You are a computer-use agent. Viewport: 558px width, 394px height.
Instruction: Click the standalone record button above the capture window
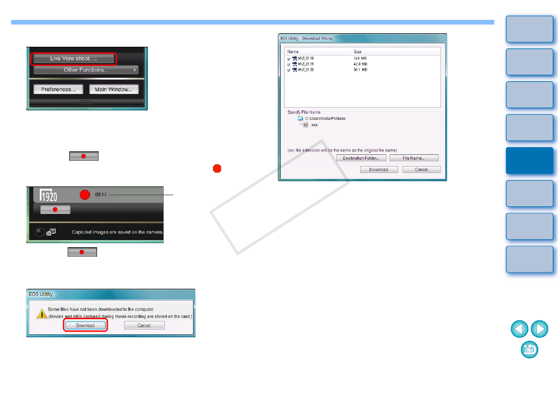(x=84, y=156)
